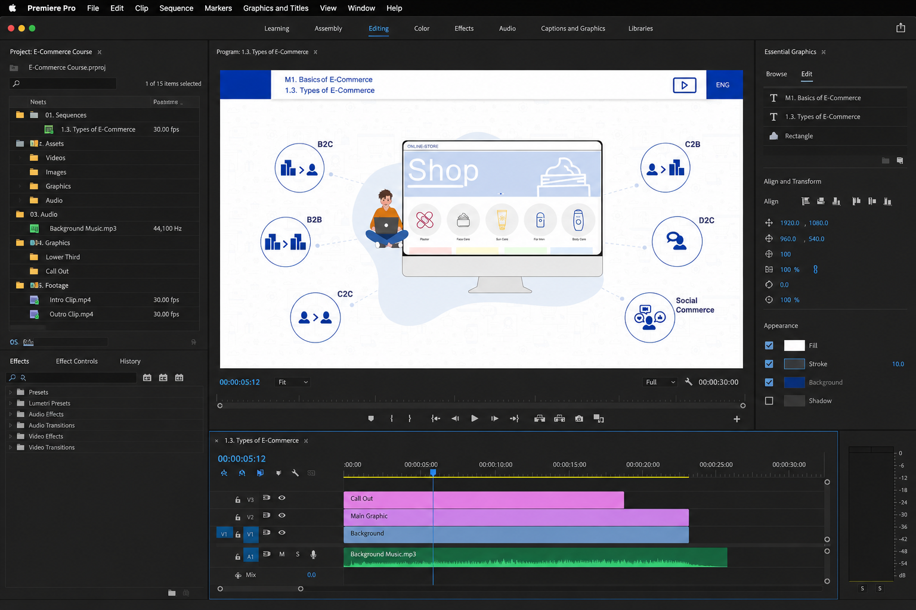
Task: Expand the Presets effects folder
Action: tap(10, 393)
